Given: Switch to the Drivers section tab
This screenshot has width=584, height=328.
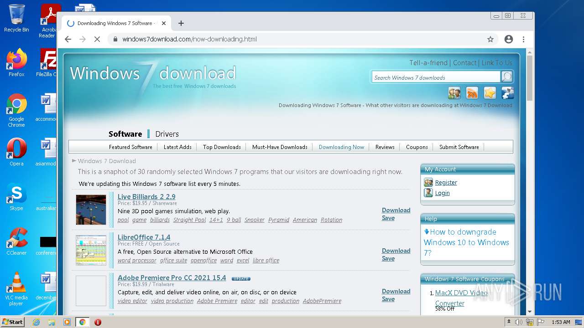Looking at the screenshot, I should pos(167,134).
